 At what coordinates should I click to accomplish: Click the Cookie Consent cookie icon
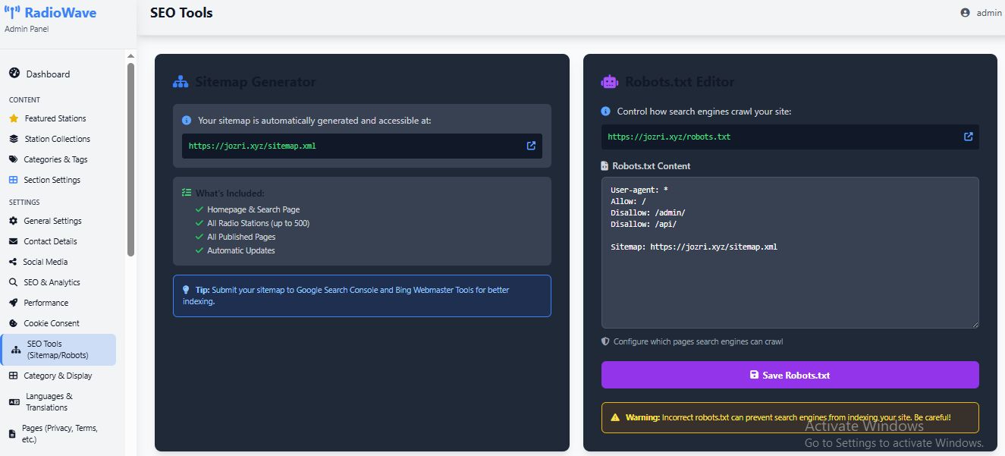(x=13, y=323)
